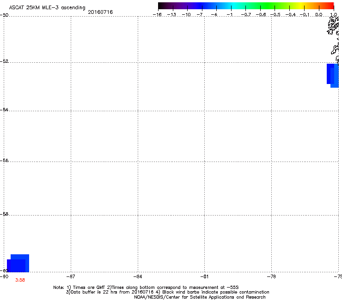Click the color bar label -10
Viewport: 342px width, 300px height.
(186, 15)
